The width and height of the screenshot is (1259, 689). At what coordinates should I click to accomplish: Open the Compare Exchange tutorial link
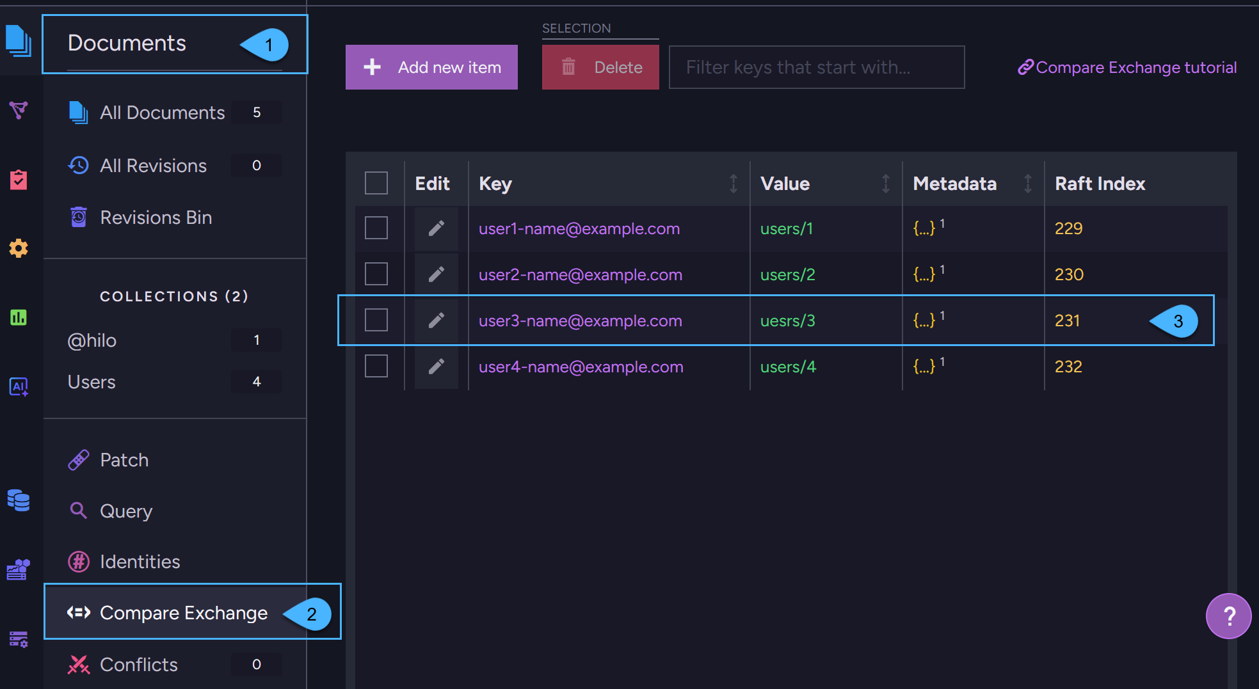click(1127, 67)
